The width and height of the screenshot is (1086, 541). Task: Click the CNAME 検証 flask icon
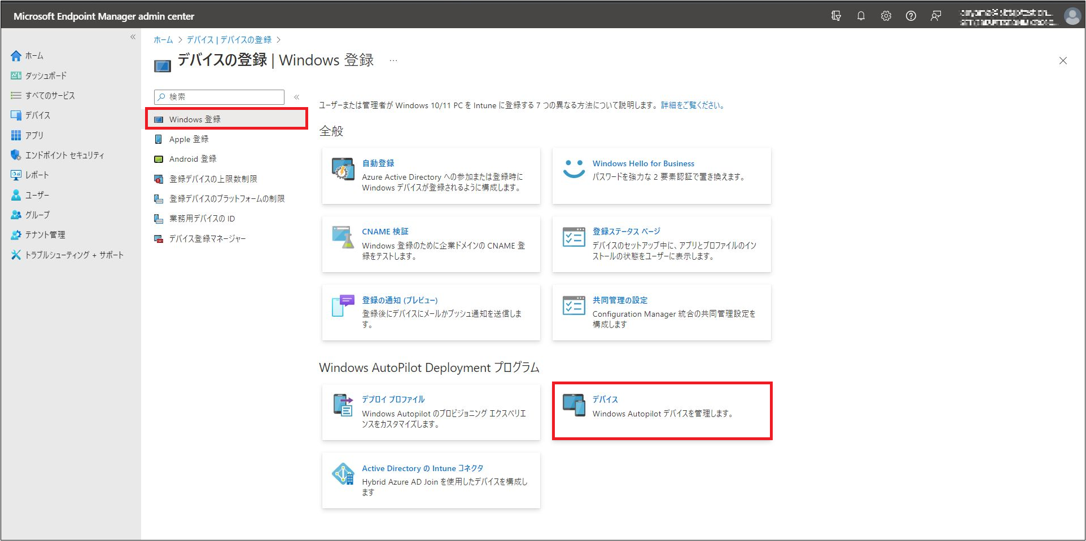point(343,237)
